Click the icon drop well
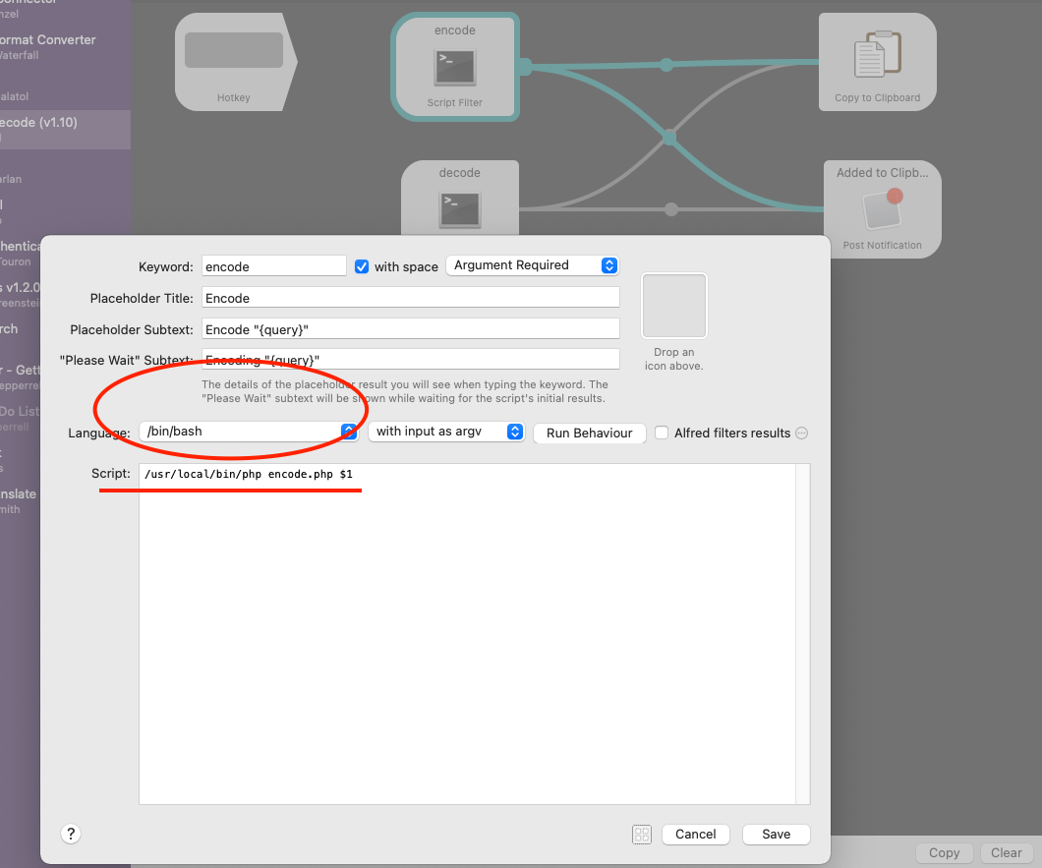Image resolution: width=1042 pixels, height=868 pixels. click(673, 306)
